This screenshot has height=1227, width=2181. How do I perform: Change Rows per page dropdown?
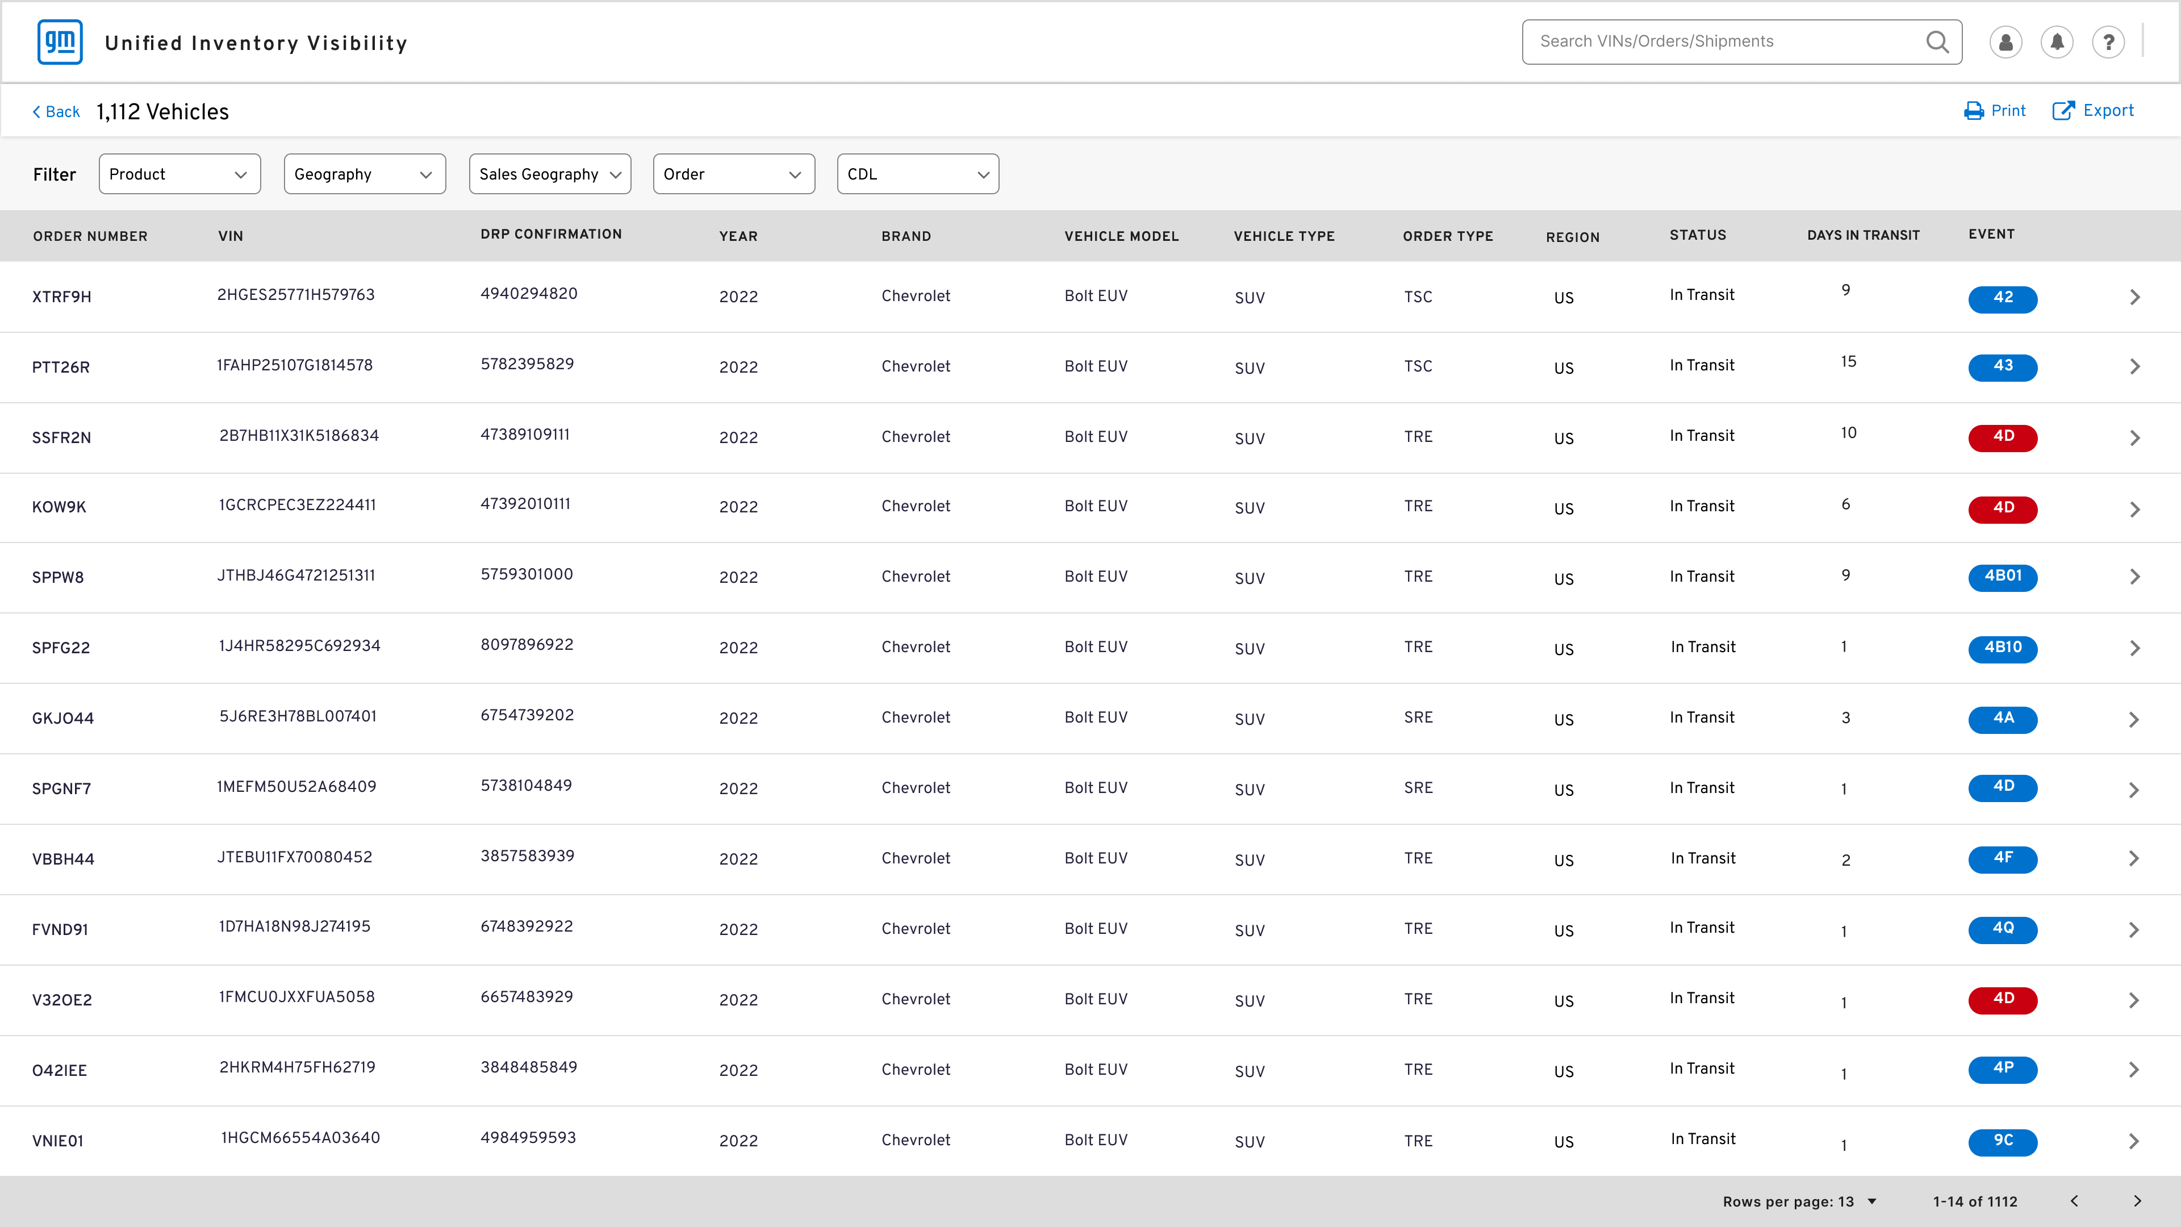[1800, 1201]
